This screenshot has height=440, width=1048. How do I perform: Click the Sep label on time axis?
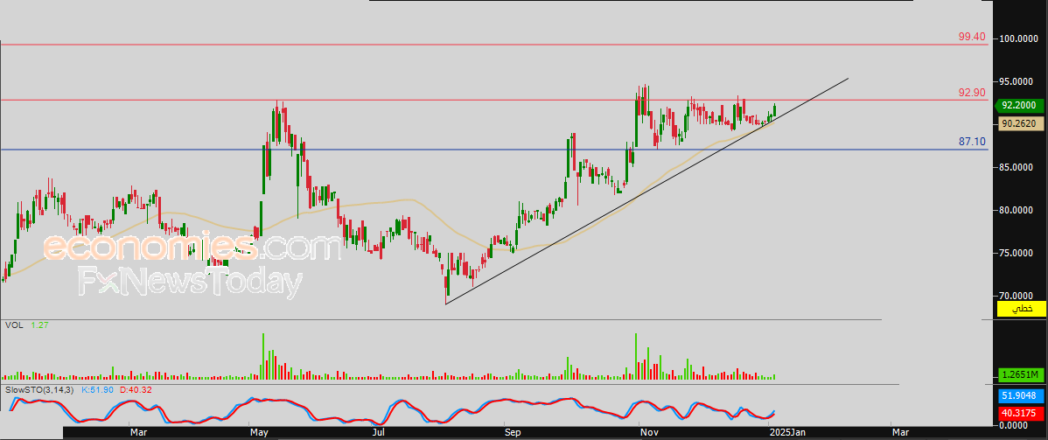tap(512, 433)
